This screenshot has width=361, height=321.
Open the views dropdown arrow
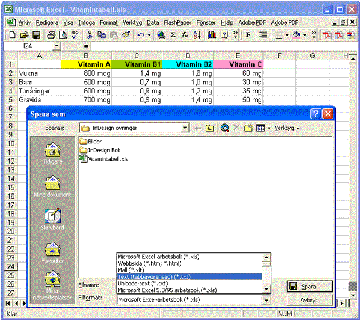coord(268,128)
